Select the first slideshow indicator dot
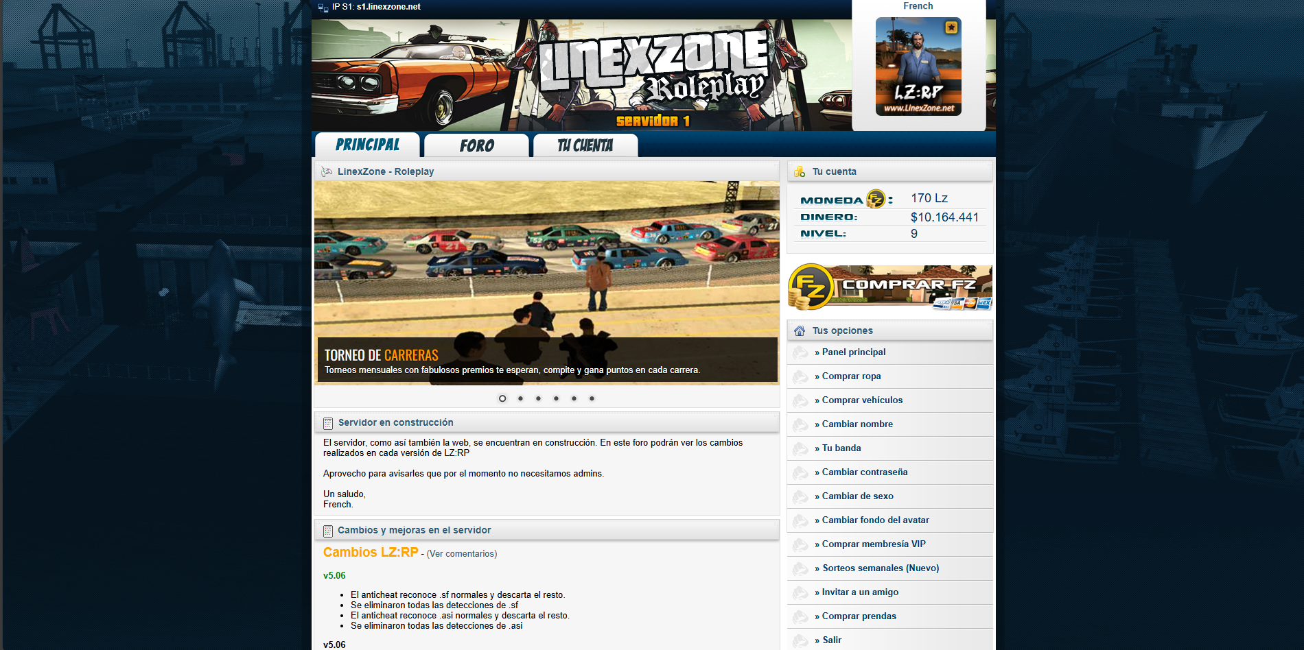The height and width of the screenshot is (650, 1304). tap(502, 398)
